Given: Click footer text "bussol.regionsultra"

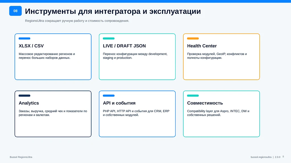Looking at the screenshot, I should click(x=261, y=157).
